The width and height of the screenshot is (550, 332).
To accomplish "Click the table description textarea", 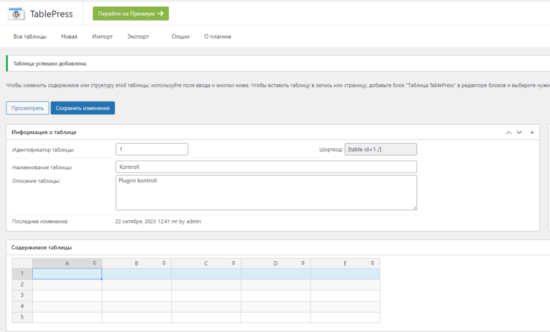I will pyautogui.click(x=266, y=193).
